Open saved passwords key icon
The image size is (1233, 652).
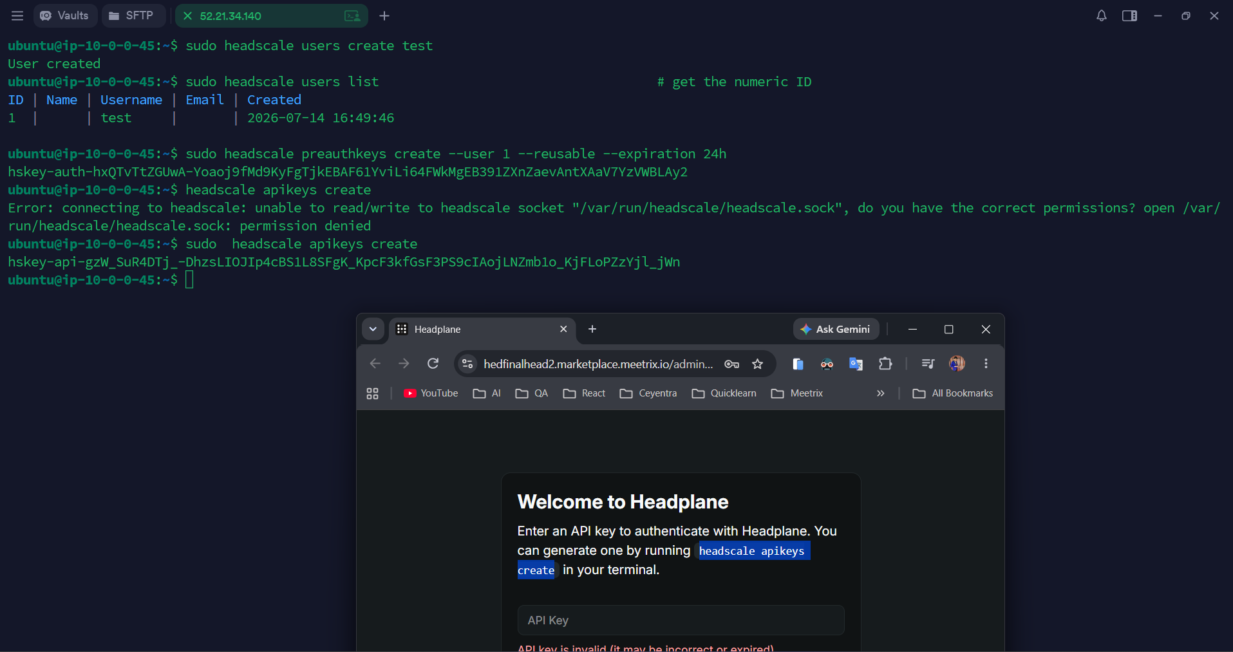pos(731,364)
